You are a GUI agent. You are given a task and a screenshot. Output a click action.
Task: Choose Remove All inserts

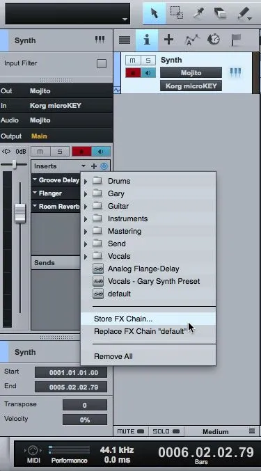click(148, 356)
